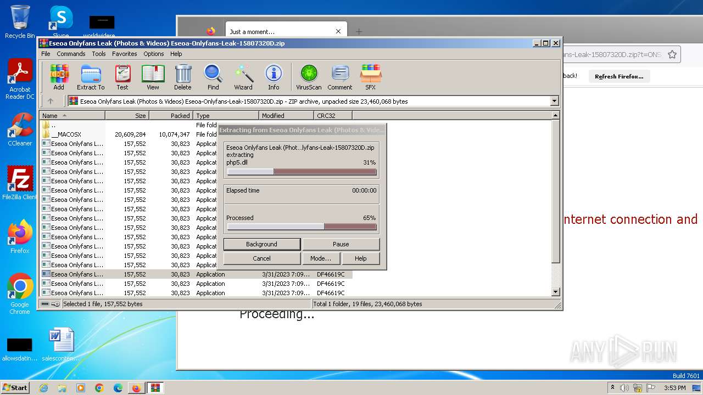The height and width of the screenshot is (395, 703).
Task: Click the Mode... button
Action: click(321, 258)
